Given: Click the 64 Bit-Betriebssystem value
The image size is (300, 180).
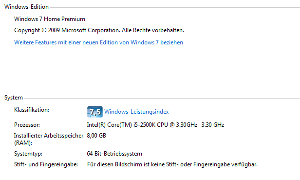Looking at the screenshot, I should [x=114, y=154].
